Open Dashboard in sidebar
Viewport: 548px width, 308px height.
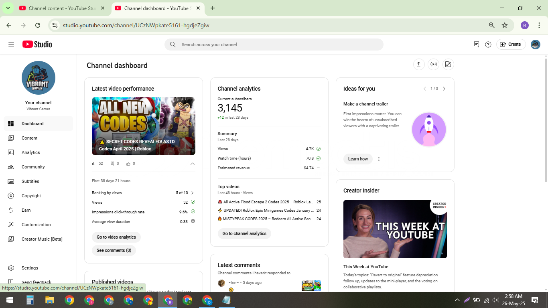pyautogui.click(x=39, y=124)
